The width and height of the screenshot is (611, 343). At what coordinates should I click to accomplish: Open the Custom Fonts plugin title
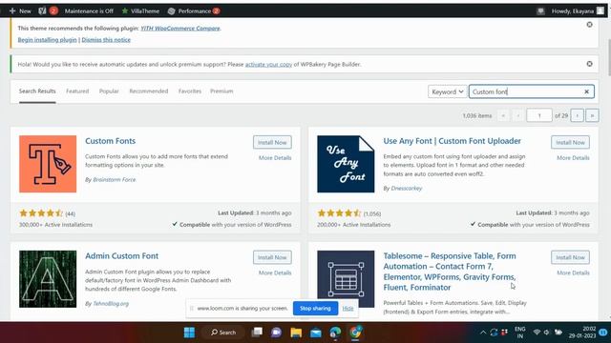pyautogui.click(x=111, y=141)
